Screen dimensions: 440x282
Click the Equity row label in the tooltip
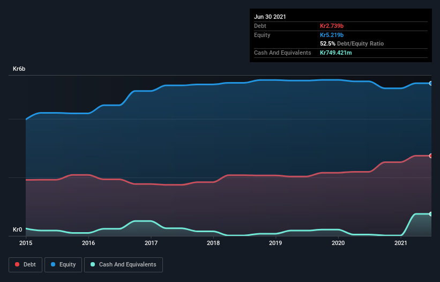[x=262, y=35]
